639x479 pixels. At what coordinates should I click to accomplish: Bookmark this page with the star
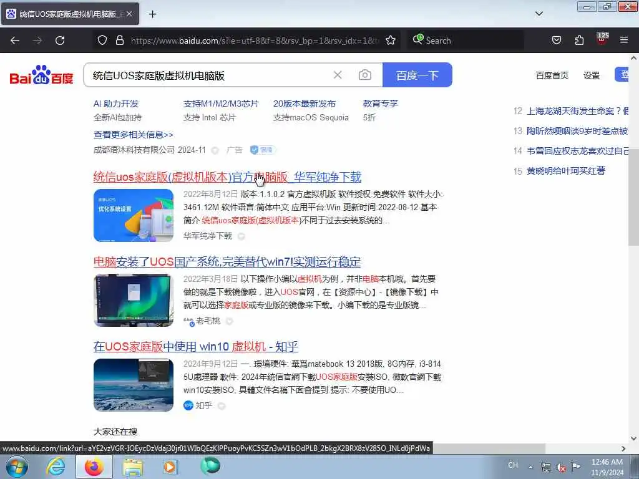point(391,41)
